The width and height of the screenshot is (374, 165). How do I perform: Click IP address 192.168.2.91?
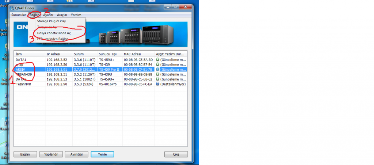pyautogui.click(x=57, y=70)
